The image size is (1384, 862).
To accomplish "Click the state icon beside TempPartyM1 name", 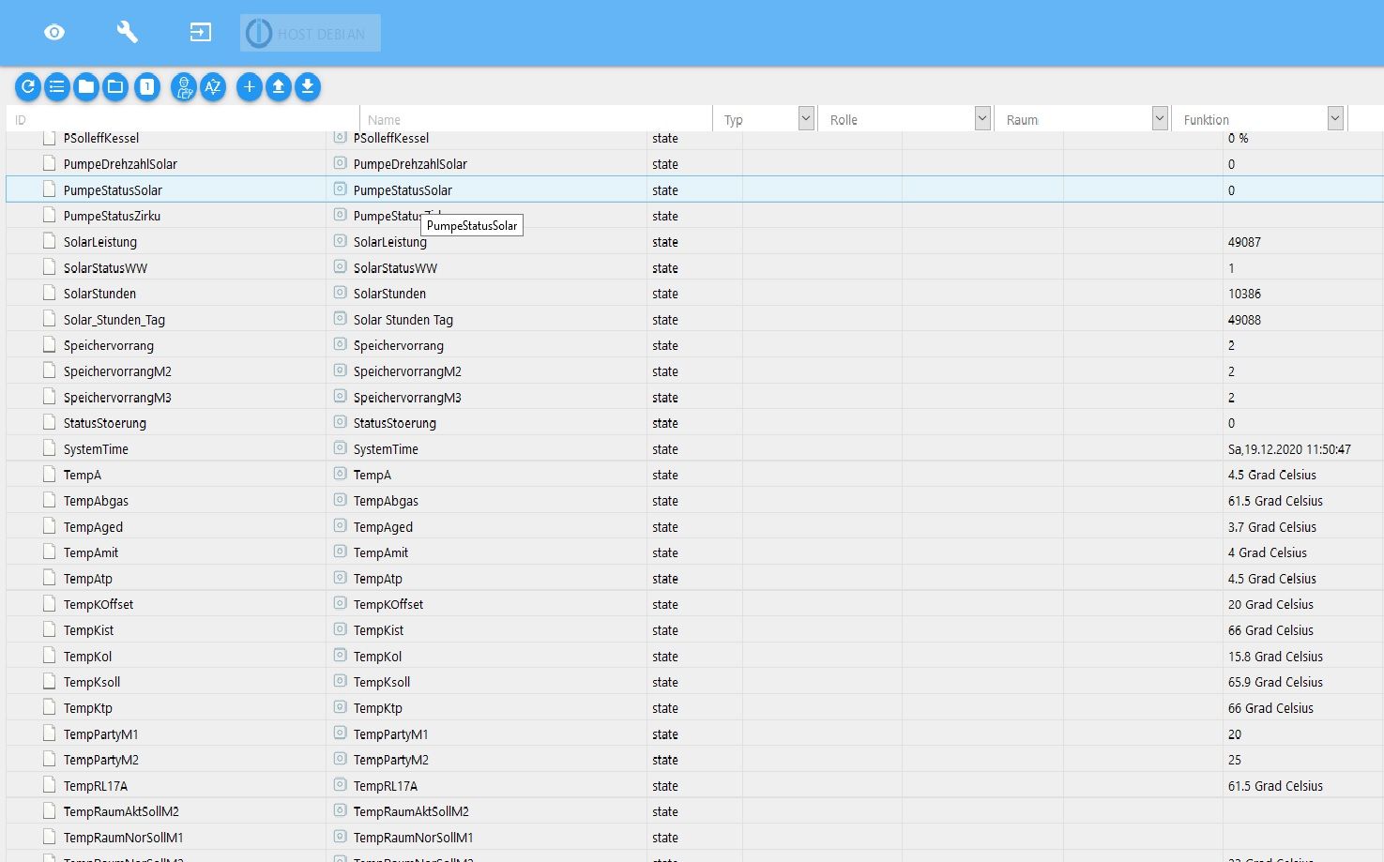I will (341, 733).
